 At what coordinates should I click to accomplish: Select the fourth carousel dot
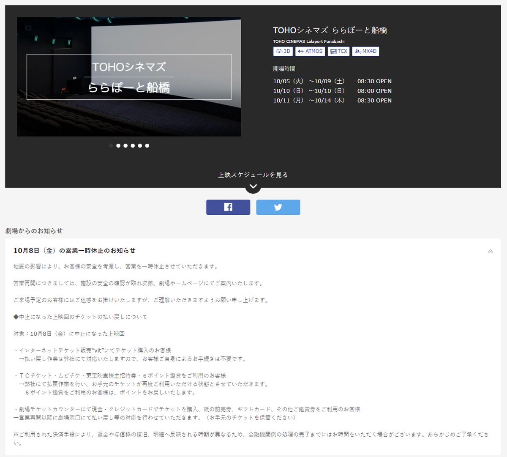pos(133,145)
